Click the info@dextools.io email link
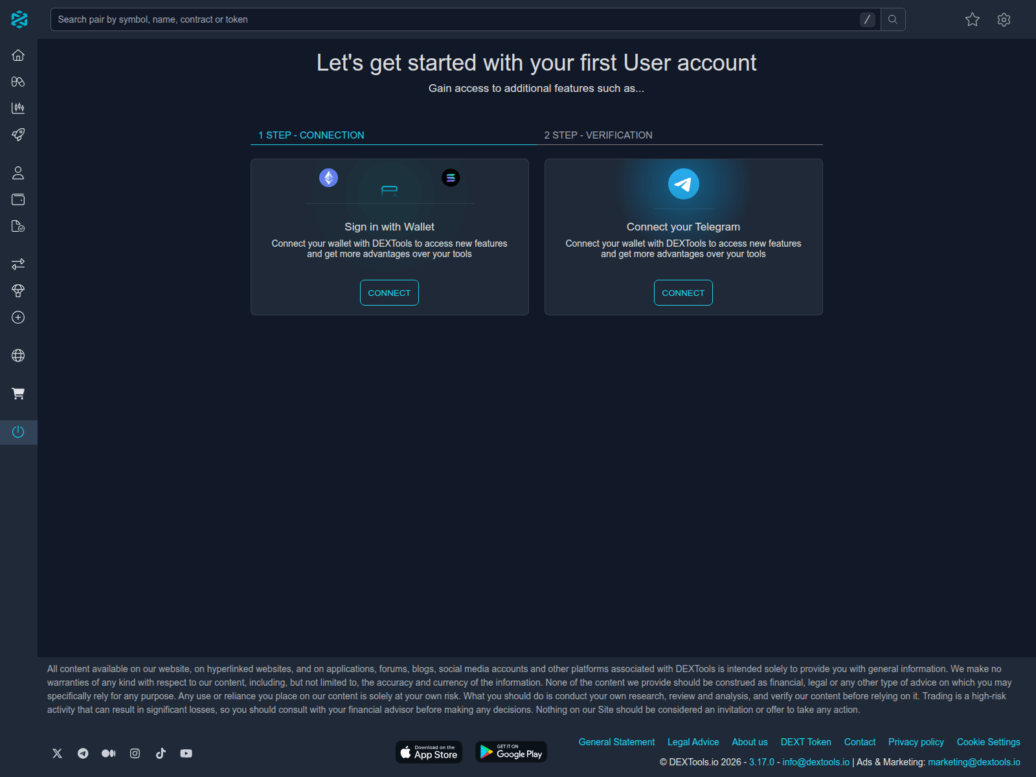This screenshot has width=1036, height=777. pyautogui.click(x=816, y=762)
